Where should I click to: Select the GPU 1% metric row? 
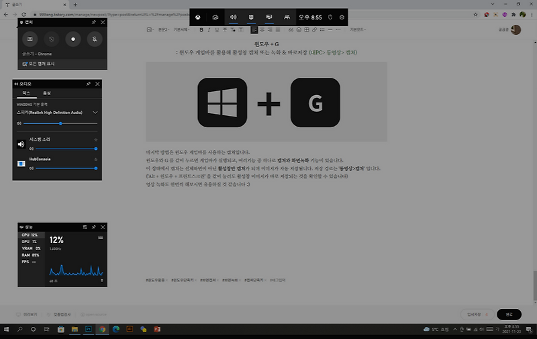32,242
